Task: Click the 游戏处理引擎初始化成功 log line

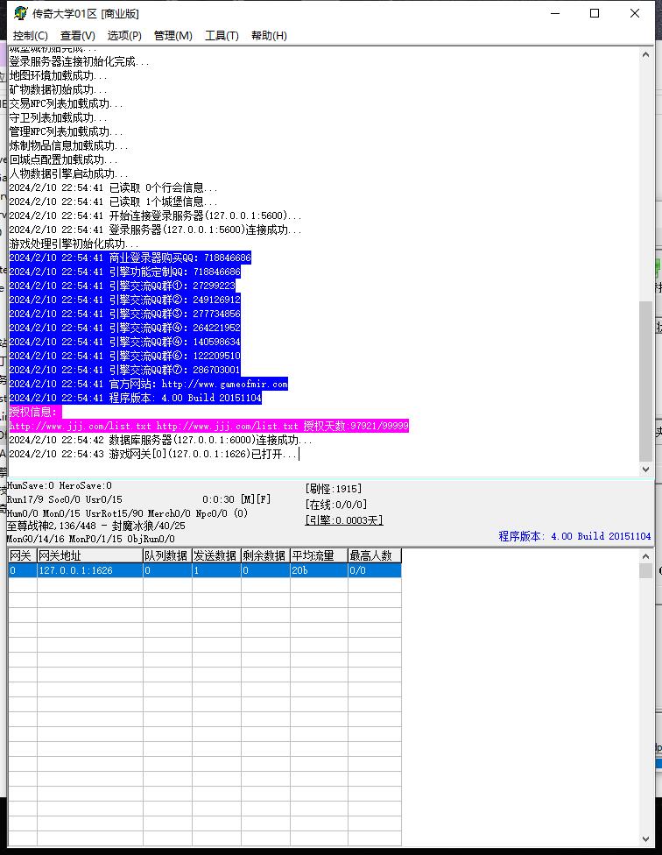Action: click(x=74, y=244)
